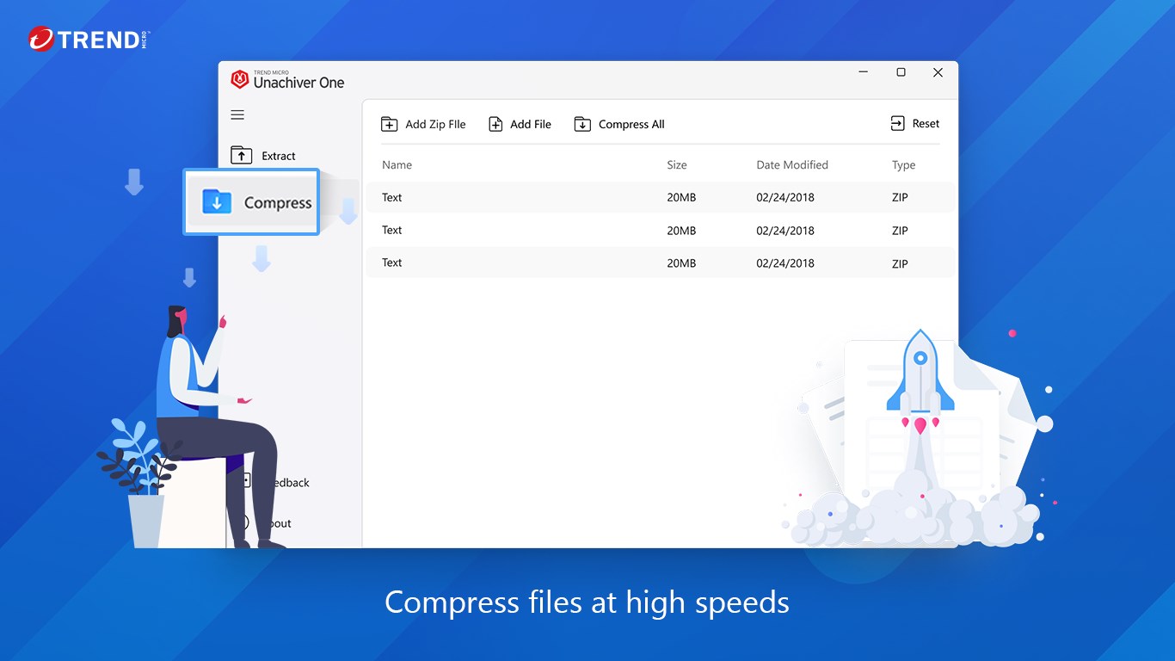This screenshot has height=661, width=1175.
Task: Minimize the Unarchiver One window
Action: 863,72
